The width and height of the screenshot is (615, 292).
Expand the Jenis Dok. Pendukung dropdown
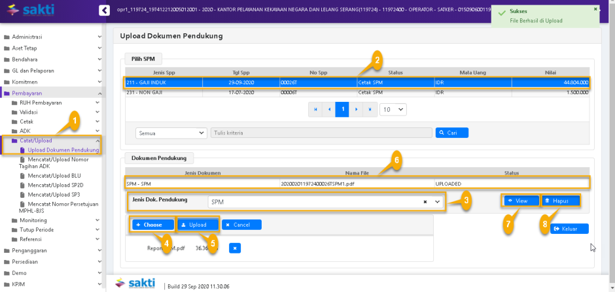click(437, 203)
